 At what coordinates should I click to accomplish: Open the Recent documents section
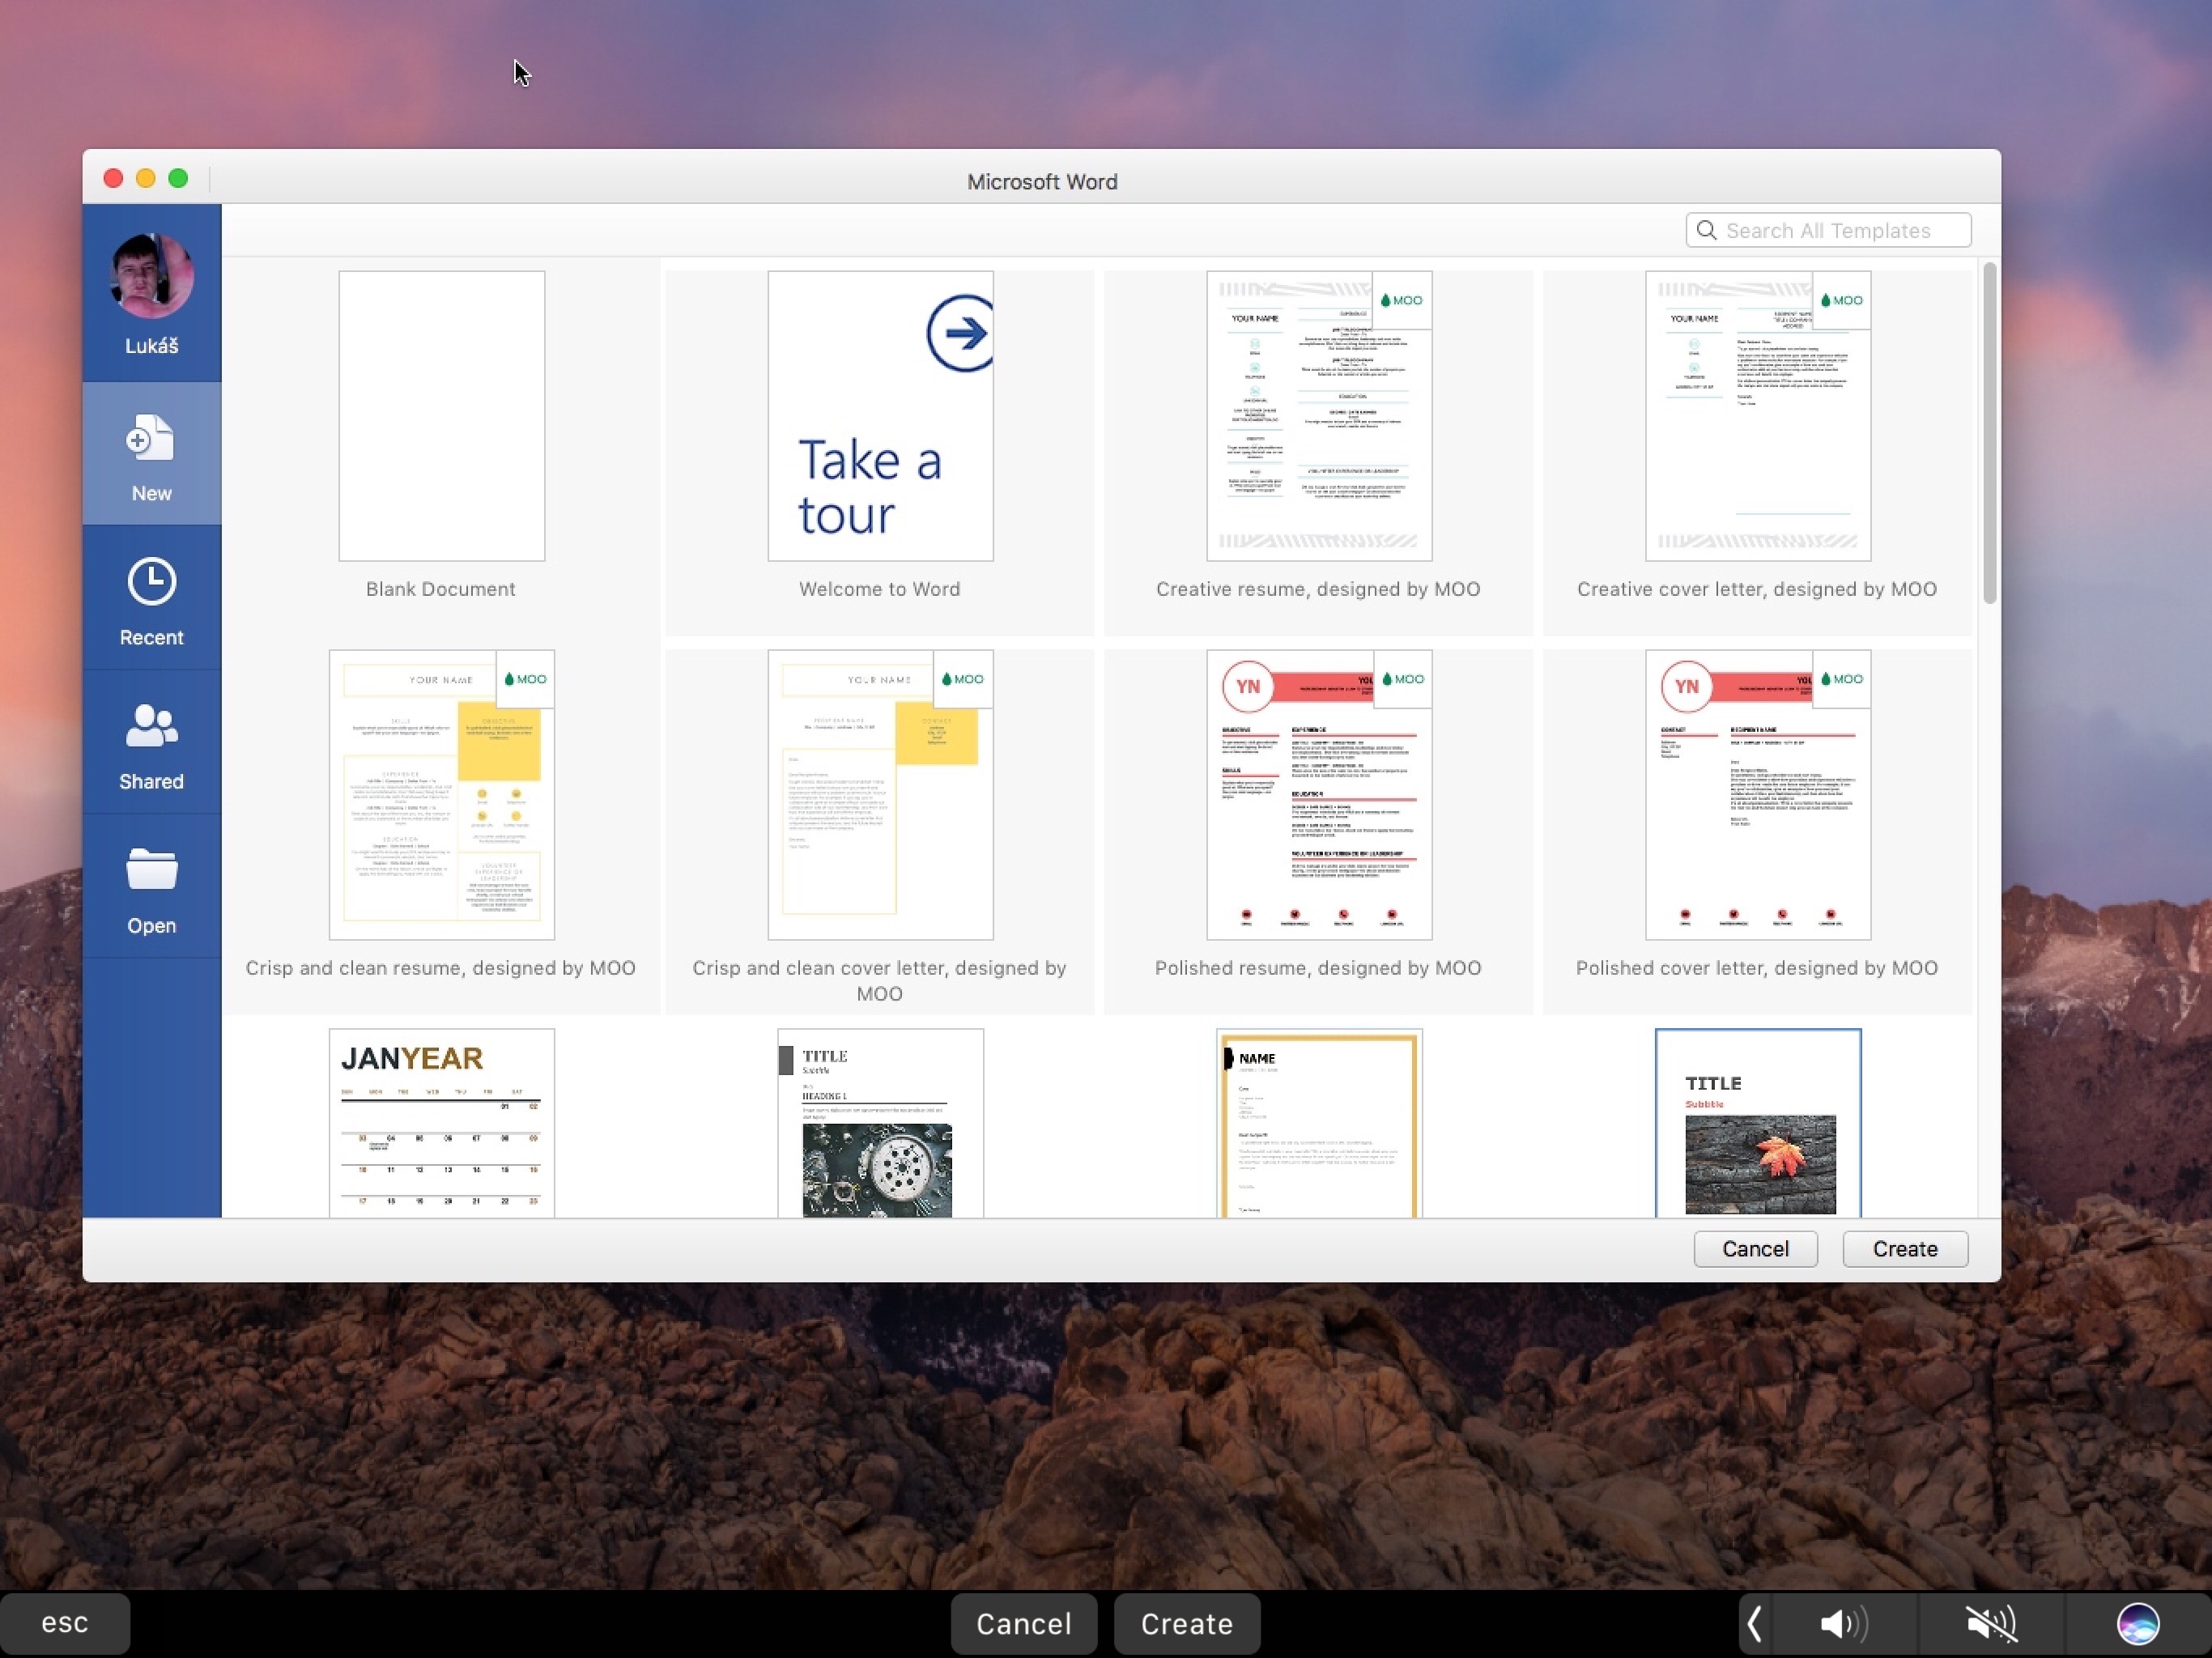pyautogui.click(x=151, y=600)
